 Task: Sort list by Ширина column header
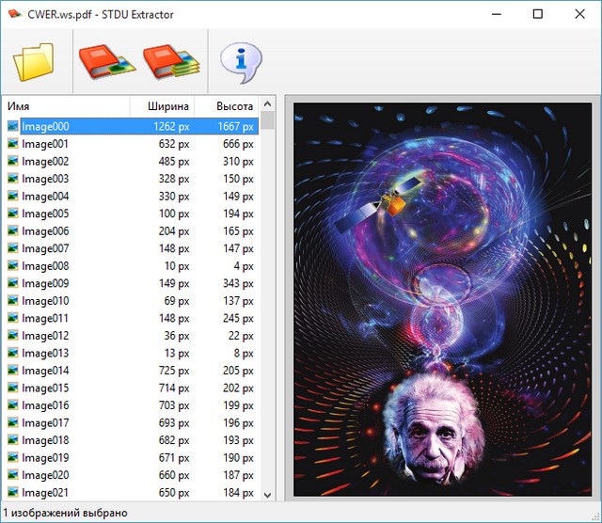[161, 105]
